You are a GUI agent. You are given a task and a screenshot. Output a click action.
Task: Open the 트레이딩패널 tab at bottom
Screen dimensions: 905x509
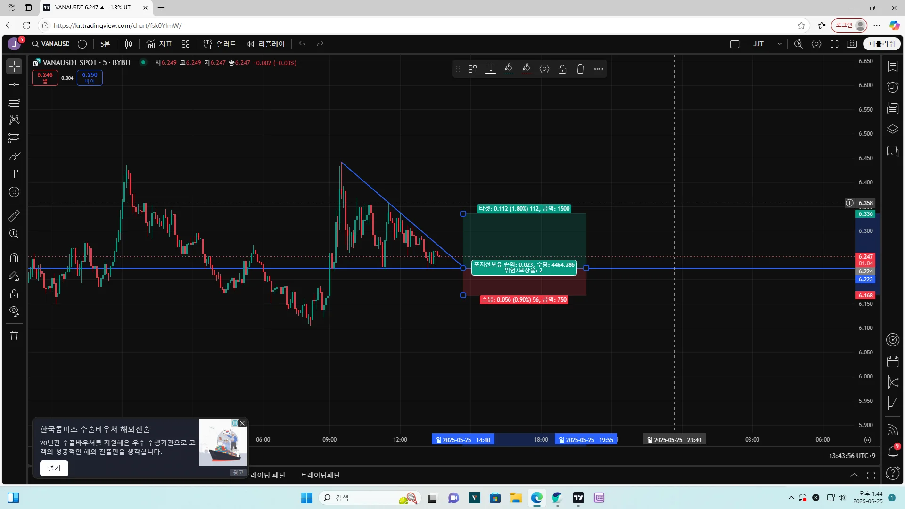320,475
